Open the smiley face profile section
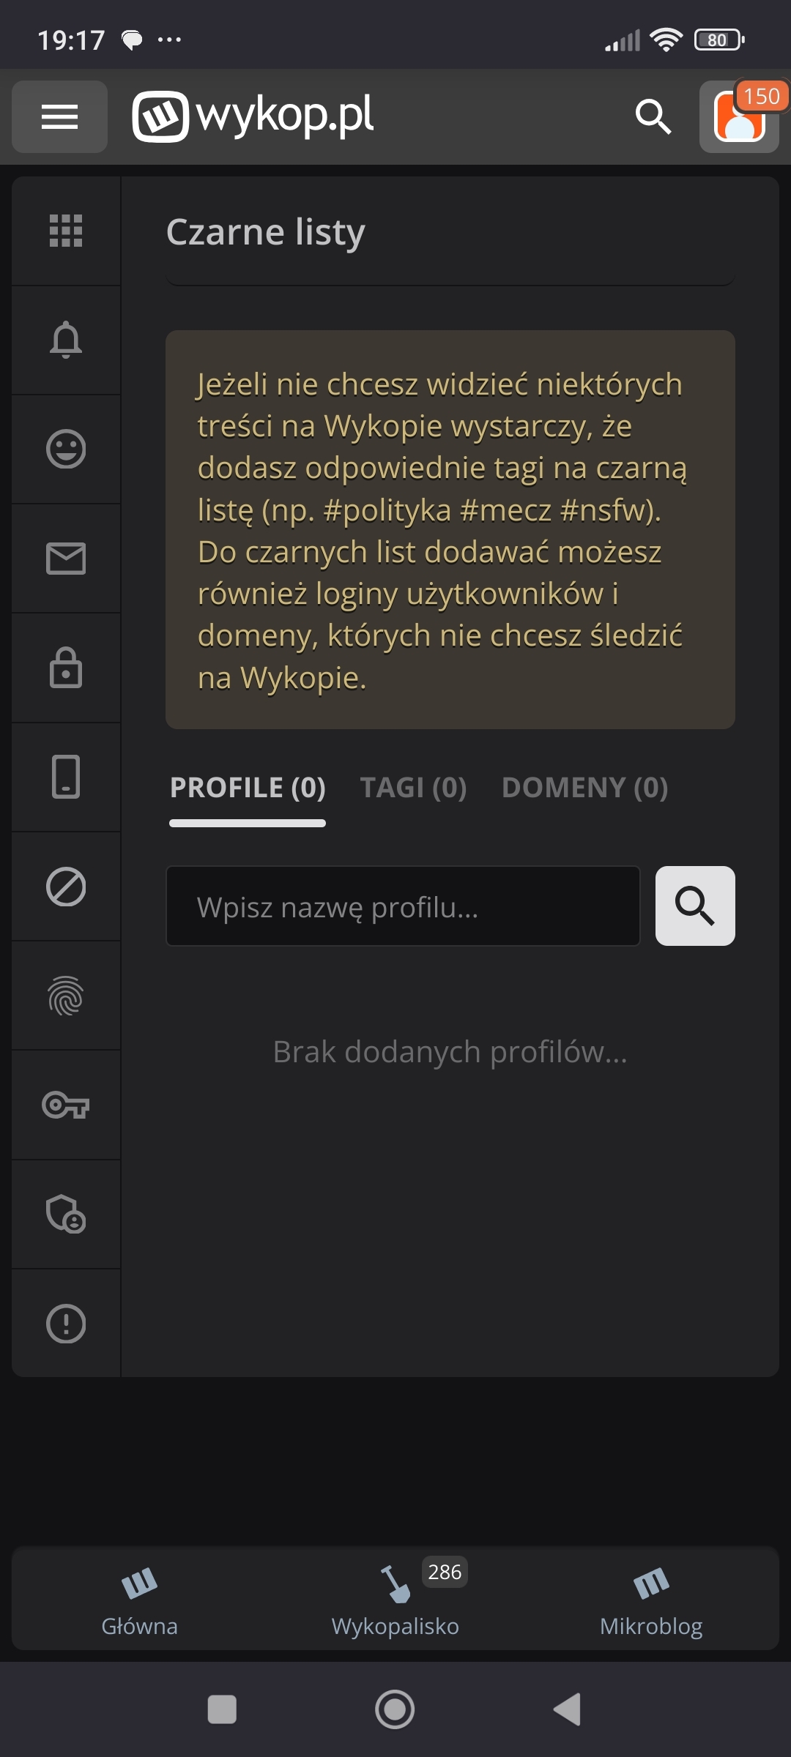Screen dimensions: 791x1757 click(66, 449)
